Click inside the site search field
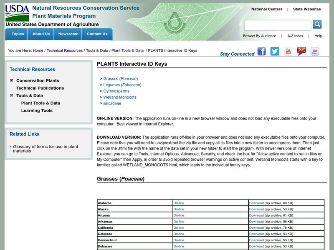This screenshot has height=250, width=334. pos(278,25)
